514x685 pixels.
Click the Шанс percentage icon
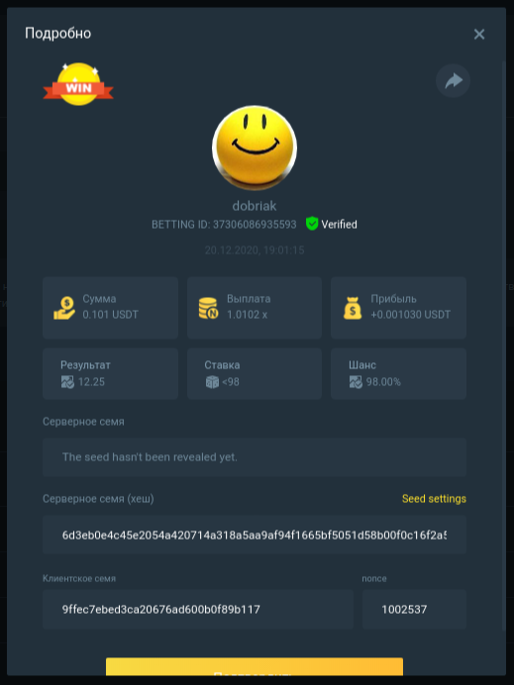click(356, 382)
